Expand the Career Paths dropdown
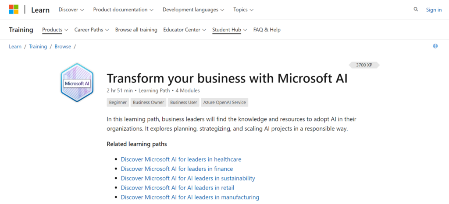Screen dimensions: 449x204 click(x=92, y=30)
